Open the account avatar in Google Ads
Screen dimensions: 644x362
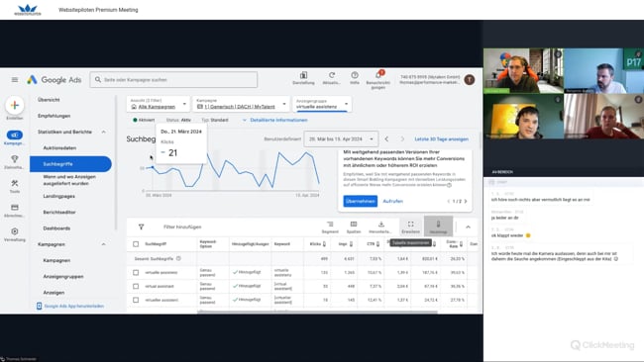pyautogui.click(x=469, y=79)
